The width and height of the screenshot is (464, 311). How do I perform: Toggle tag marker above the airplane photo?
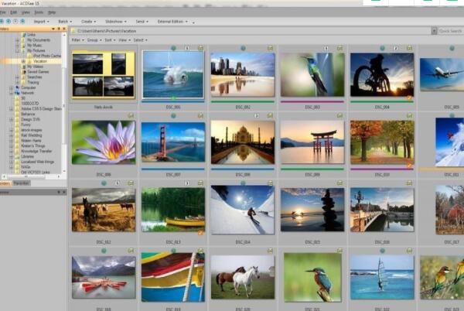tap(451, 48)
